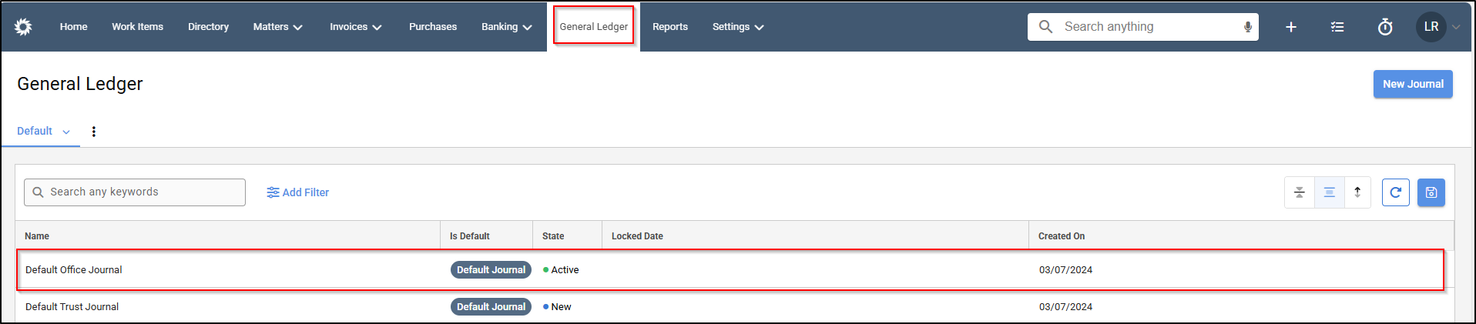1476x324 pixels.
Task: Click the New Journal button
Action: tap(1413, 84)
